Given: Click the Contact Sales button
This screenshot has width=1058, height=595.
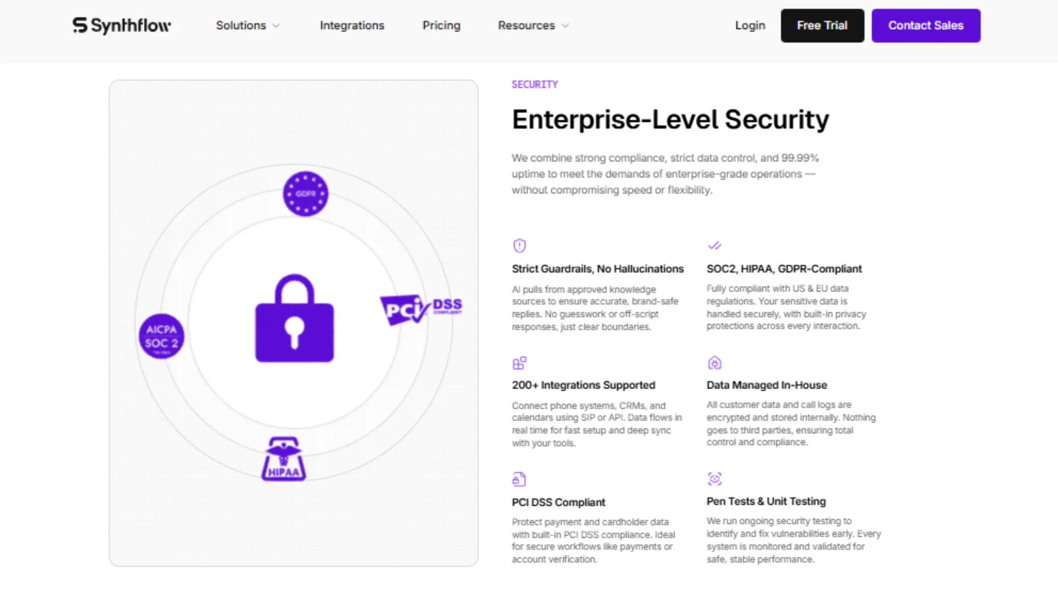Looking at the screenshot, I should click(926, 25).
